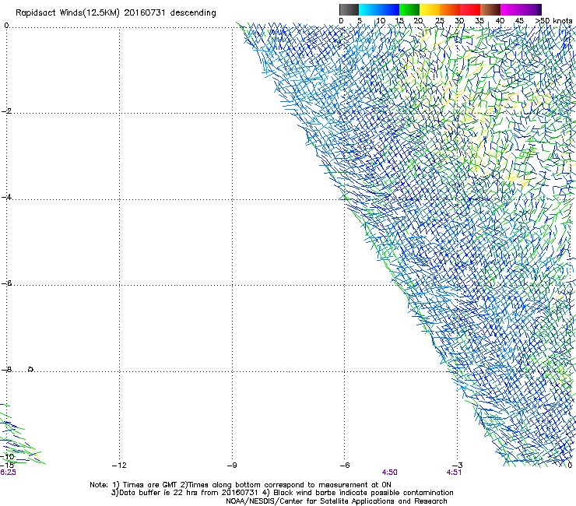Screen dimensions: 576x506
Task: Select the yellow 20-25 knots legend segment
Action: (430, 9)
